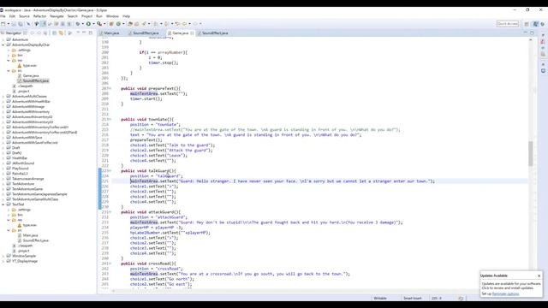Screen dimensions: 548x308
Task: Open the Reminder options link
Action: pyautogui.click(x=505, y=293)
